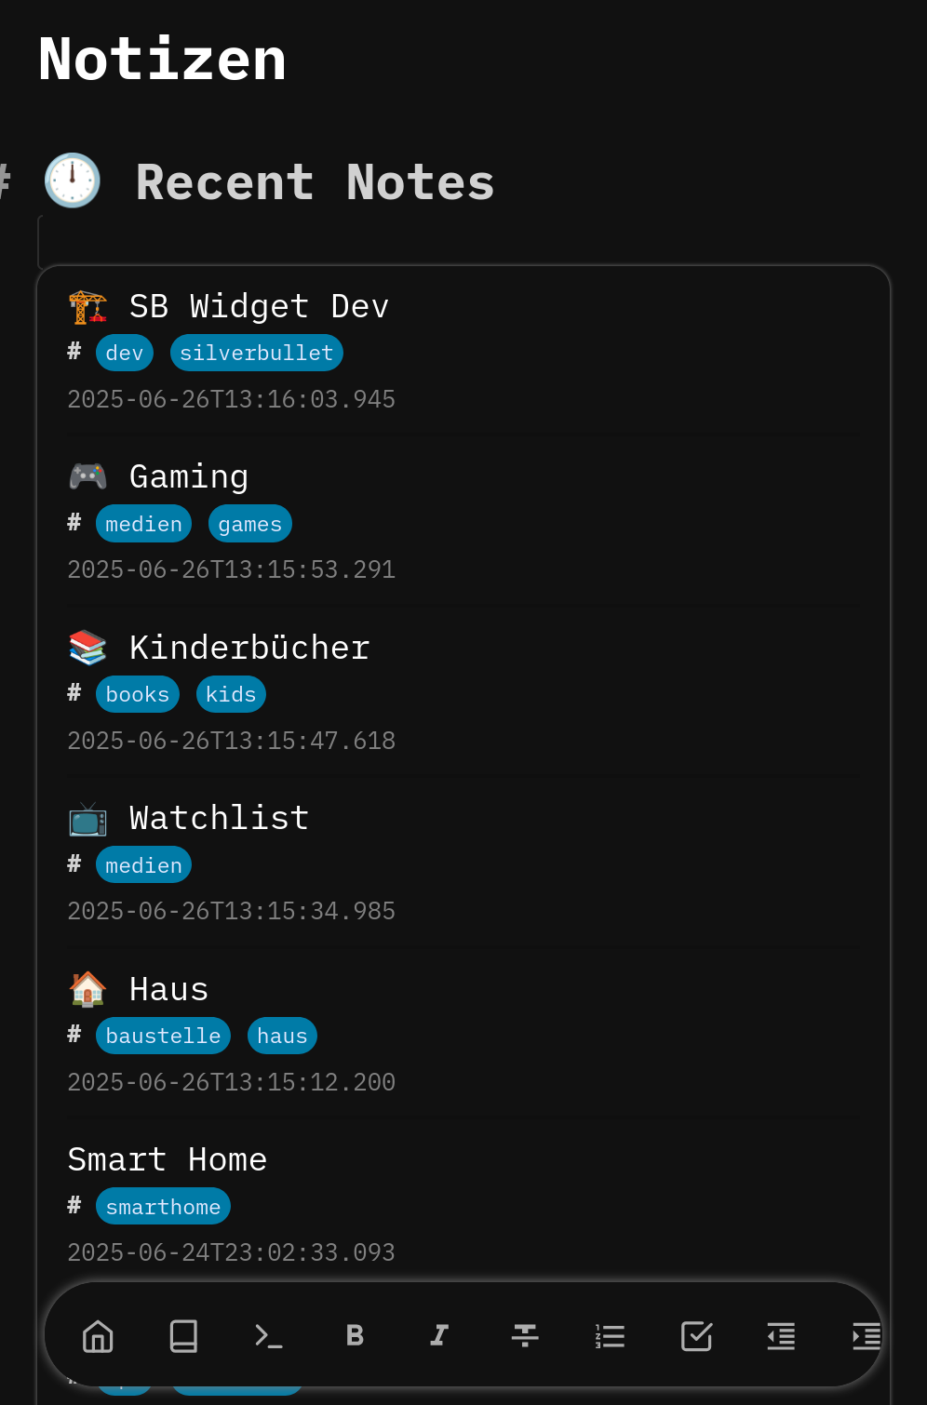Click the Notizen page title
This screenshot has width=927, height=1405.
tap(162, 60)
